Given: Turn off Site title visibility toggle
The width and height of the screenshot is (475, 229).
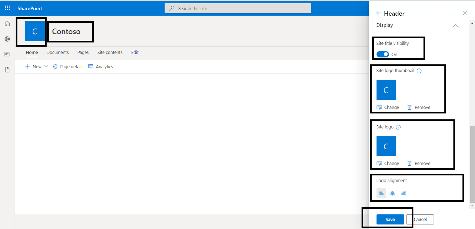Looking at the screenshot, I should point(383,54).
